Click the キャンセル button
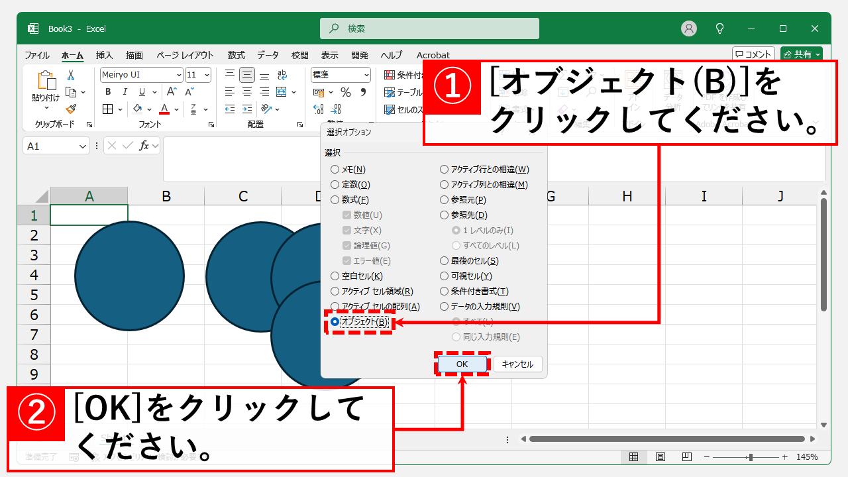Viewport: 848px width, 477px height. click(517, 364)
